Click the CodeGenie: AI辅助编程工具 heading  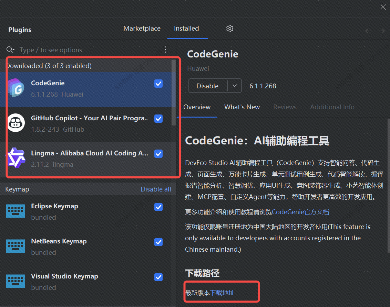257,141
